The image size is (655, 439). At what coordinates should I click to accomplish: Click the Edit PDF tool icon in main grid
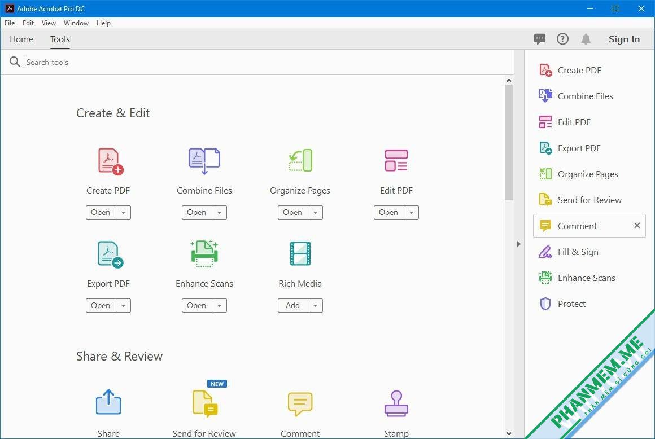396,161
